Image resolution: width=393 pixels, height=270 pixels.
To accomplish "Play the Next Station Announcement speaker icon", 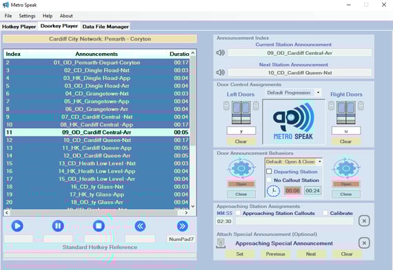I will tap(221, 72).
